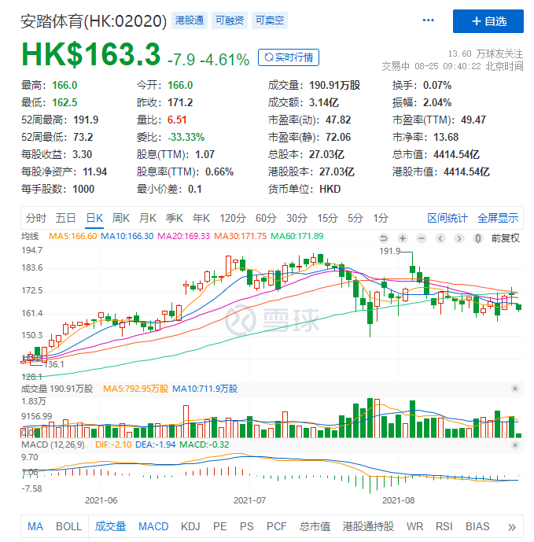Toggle the PS sub-indicator
Image resolution: width=534 pixels, height=542 pixels.
[x=247, y=526]
